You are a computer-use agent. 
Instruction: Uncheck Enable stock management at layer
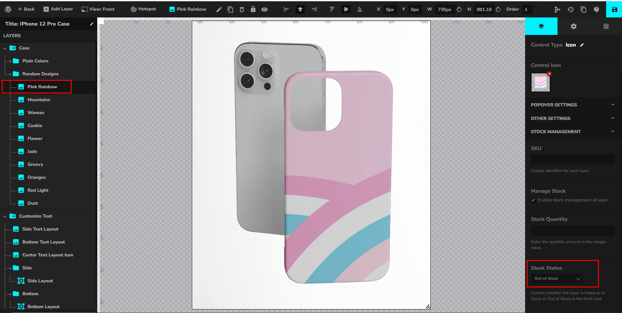pos(534,200)
